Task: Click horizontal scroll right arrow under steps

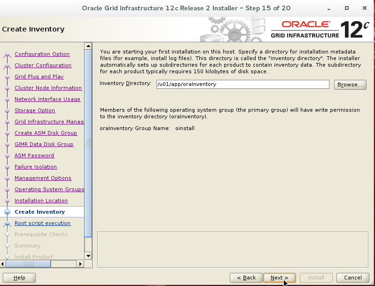Action: click(x=80, y=264)
